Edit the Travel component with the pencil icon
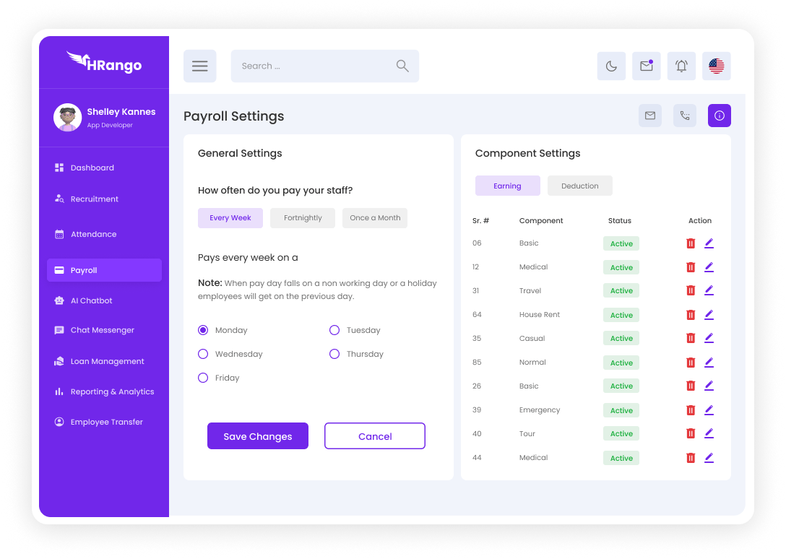The height and width of the screenshot is (559, 786). [709, 290]
